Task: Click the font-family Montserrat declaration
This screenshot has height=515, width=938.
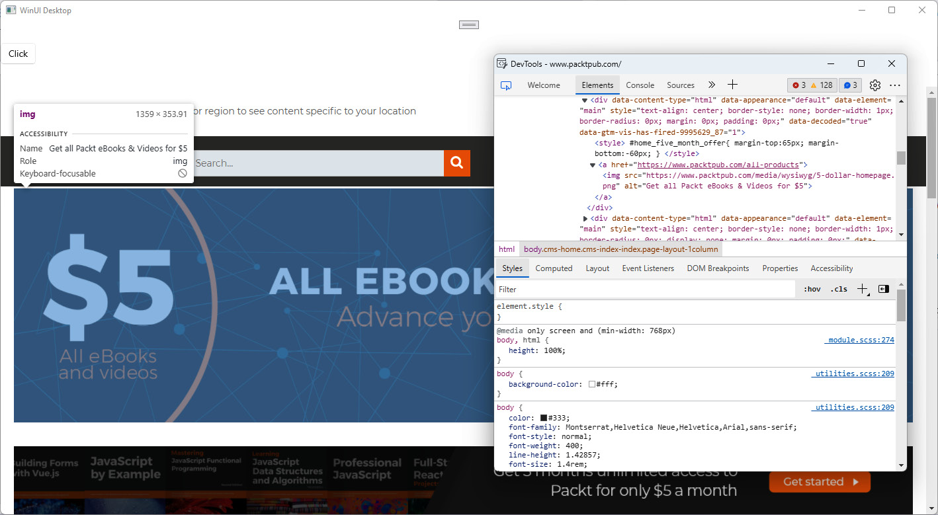Action: click(653, 427)
